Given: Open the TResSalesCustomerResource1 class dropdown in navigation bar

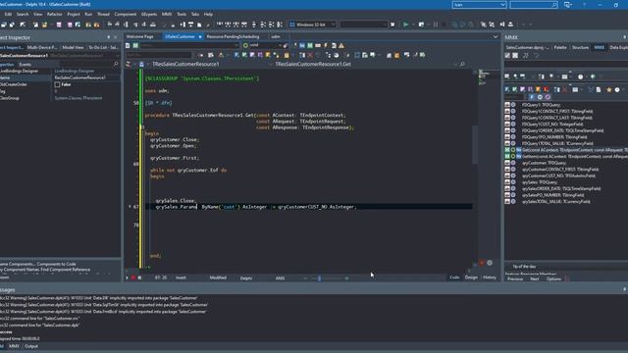Looking at the screenshot, I should [x=271, y=64].
